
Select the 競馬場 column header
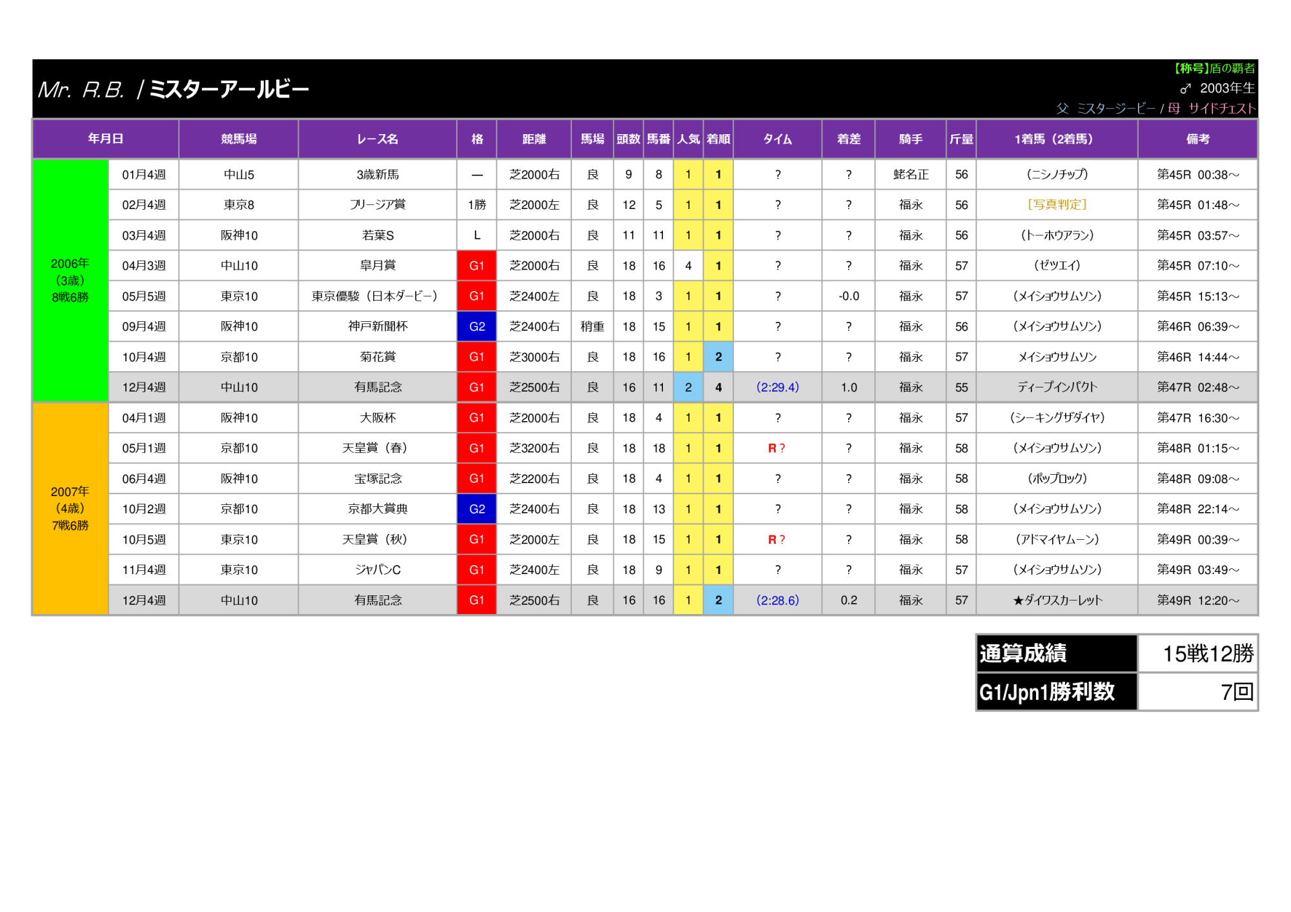coord(239,139)
